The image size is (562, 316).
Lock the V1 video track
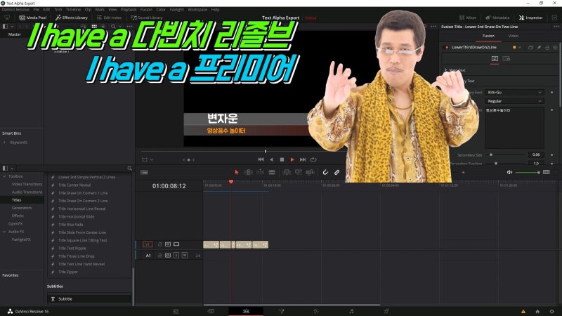[x=160, y=244]
